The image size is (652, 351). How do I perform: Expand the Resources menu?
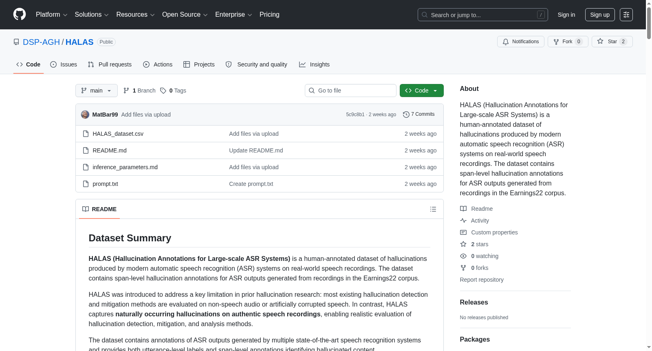tap(135, 15)
